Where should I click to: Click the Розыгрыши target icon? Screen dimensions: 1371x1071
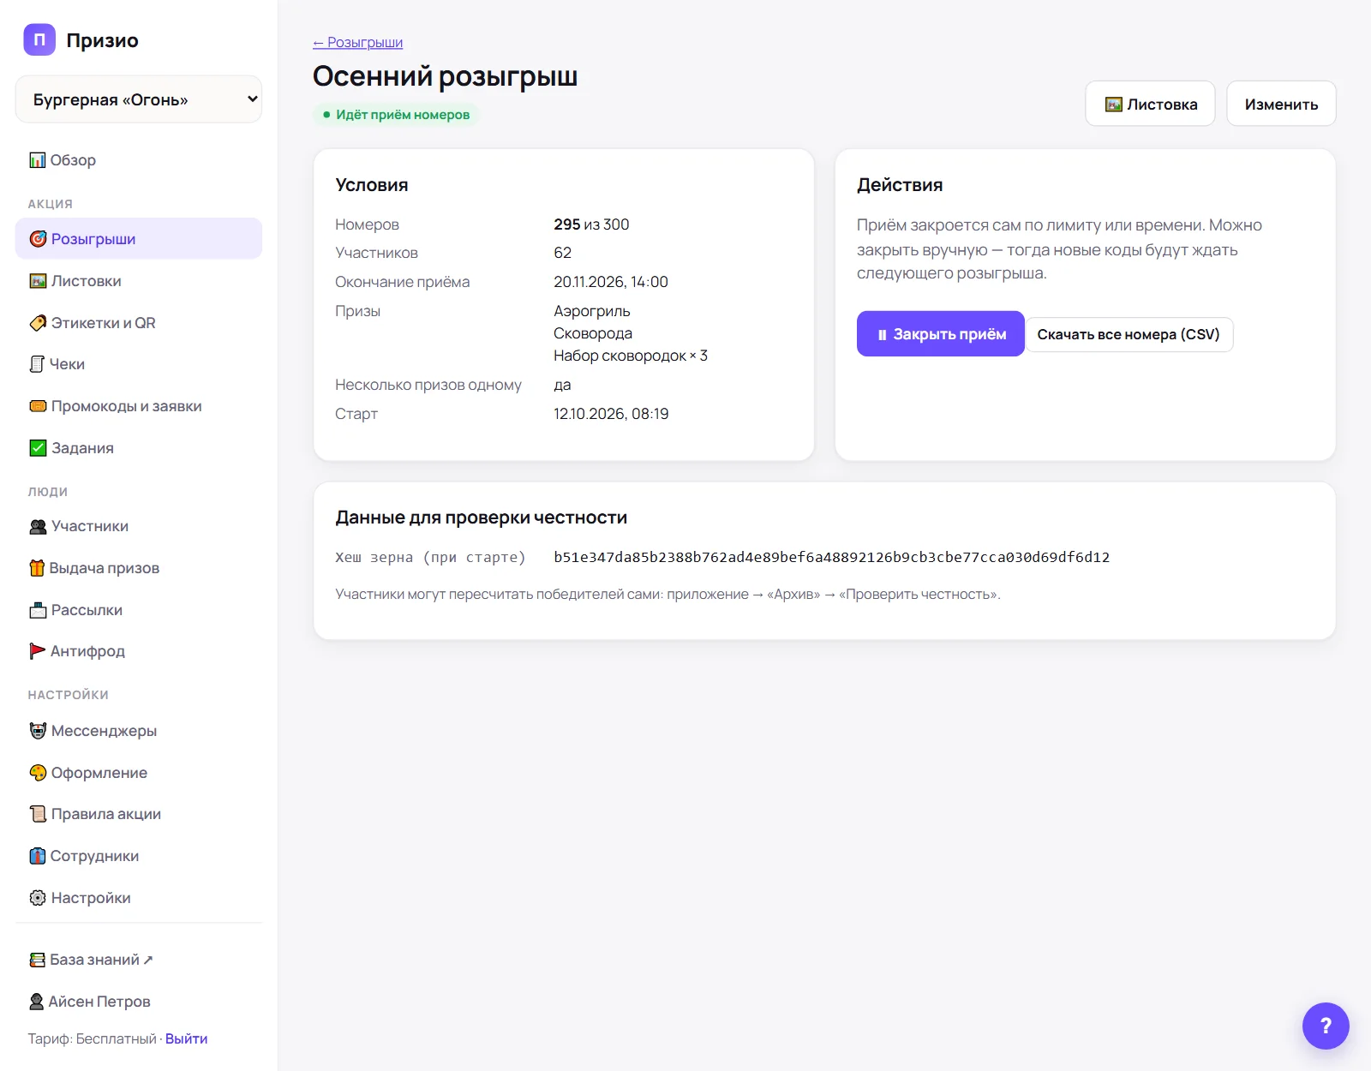(x=38, y=239)
